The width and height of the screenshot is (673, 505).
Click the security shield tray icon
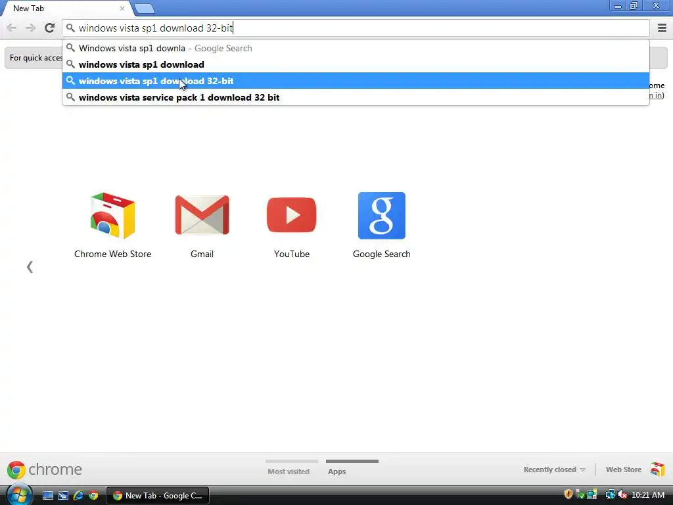pos(568,494)
